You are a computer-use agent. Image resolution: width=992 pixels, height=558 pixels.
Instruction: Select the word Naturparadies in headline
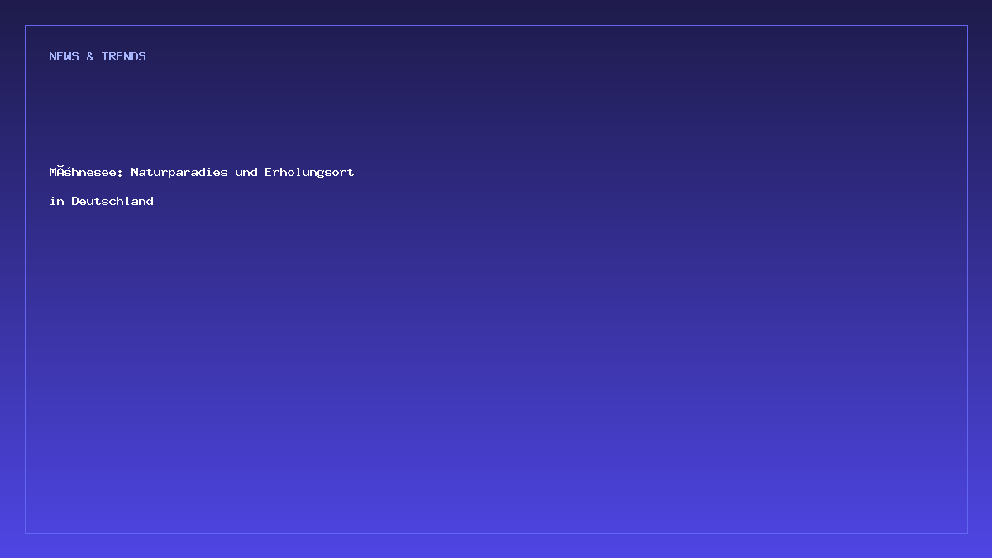(x=179, y=172)
